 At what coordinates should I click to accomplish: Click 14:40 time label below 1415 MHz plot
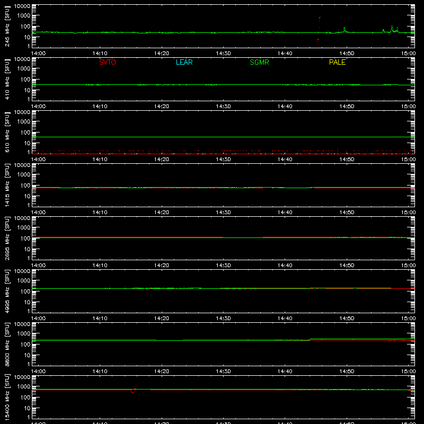(x=285, y=213)
